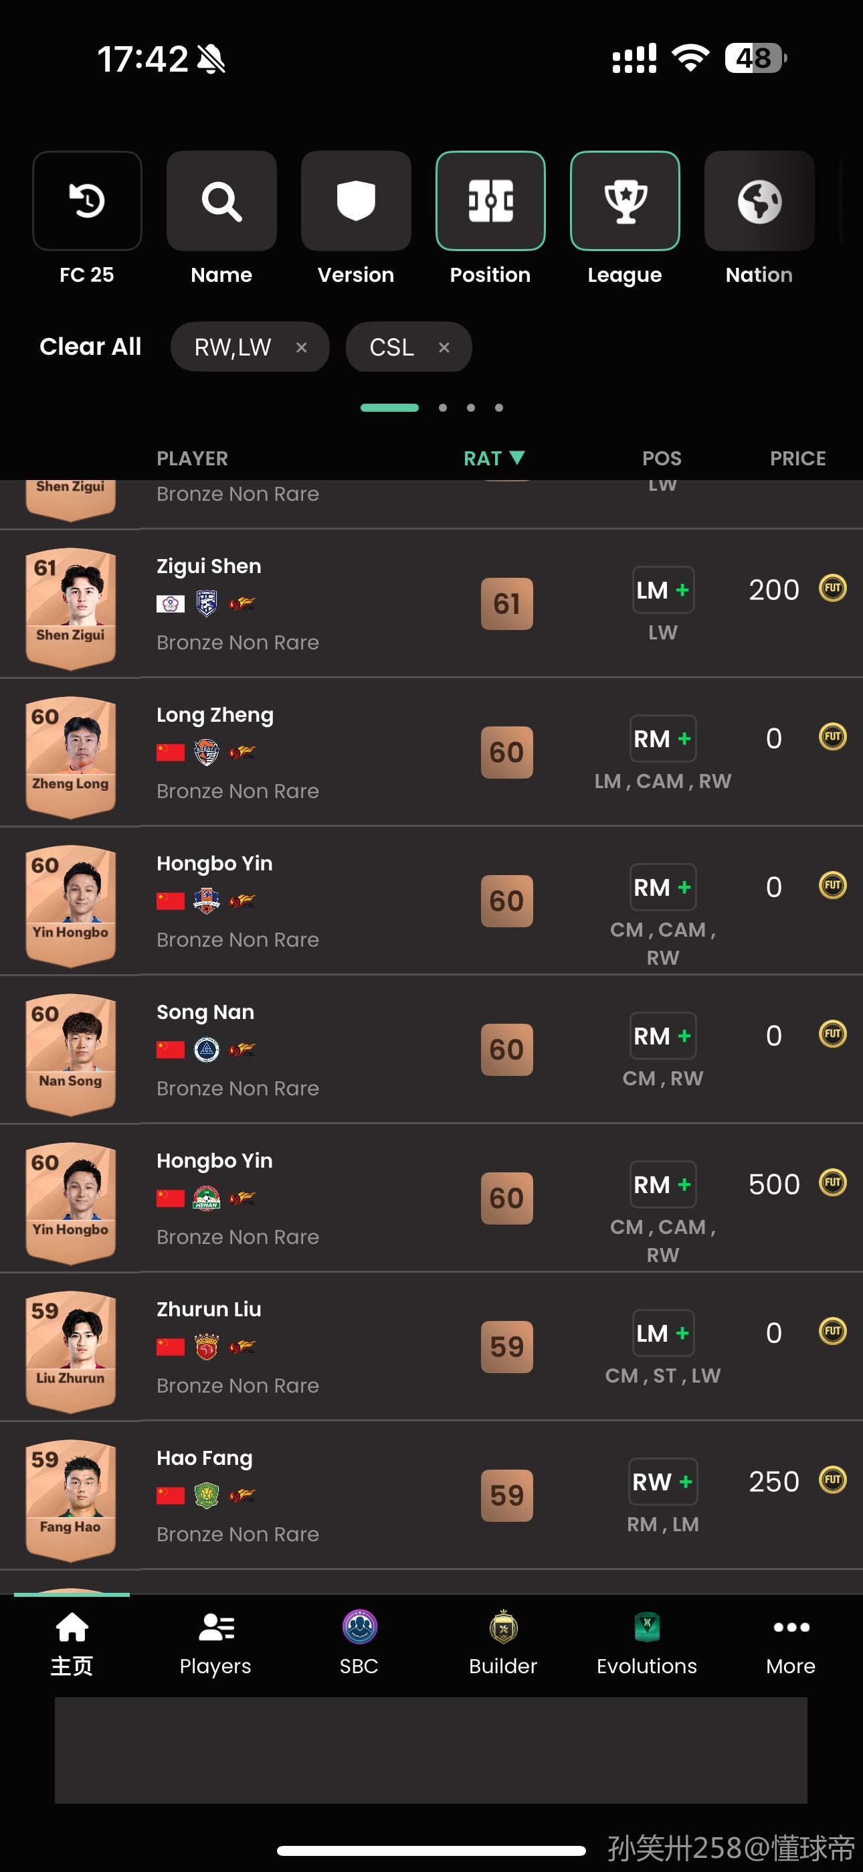
Task: Open the Nation globe filter icon
Action: 759,201
